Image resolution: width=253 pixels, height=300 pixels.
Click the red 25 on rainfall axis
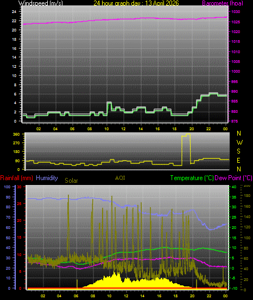pyautogui.click(x=20, y=204)
